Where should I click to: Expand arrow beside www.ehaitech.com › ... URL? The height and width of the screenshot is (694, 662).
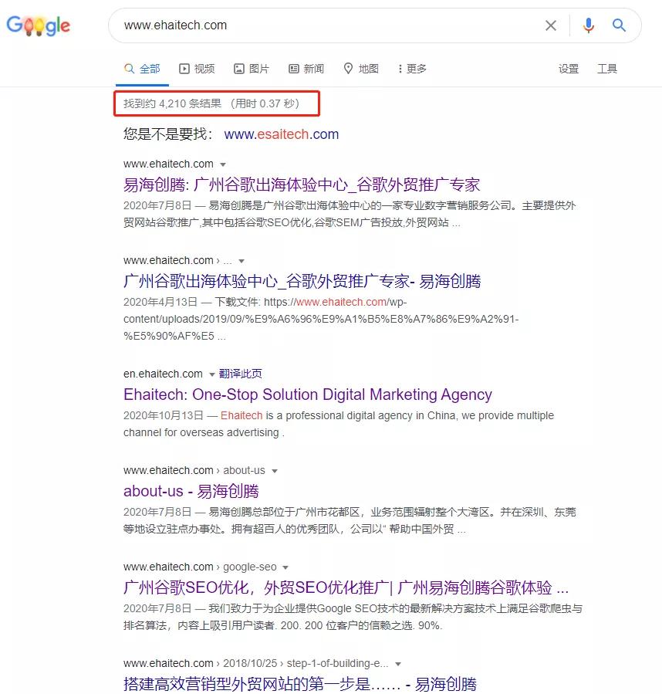click(x=241, y=261)
